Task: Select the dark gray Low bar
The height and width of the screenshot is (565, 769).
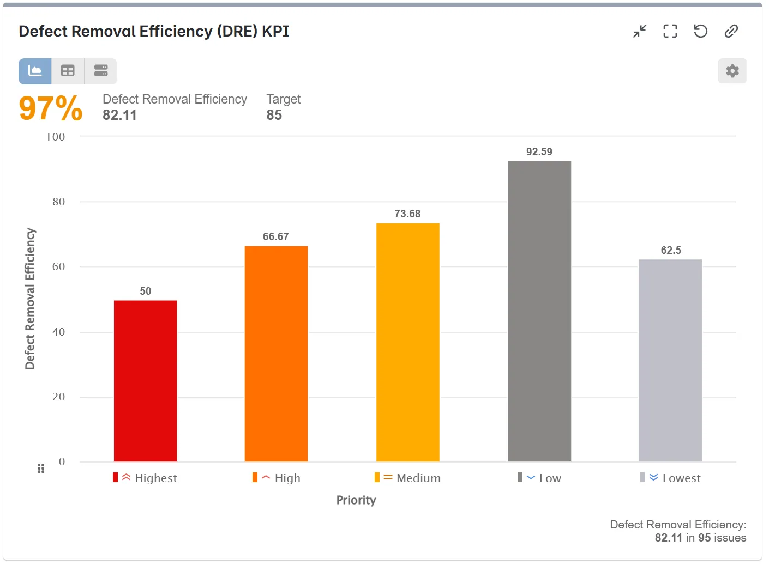Action: point(539,311)
